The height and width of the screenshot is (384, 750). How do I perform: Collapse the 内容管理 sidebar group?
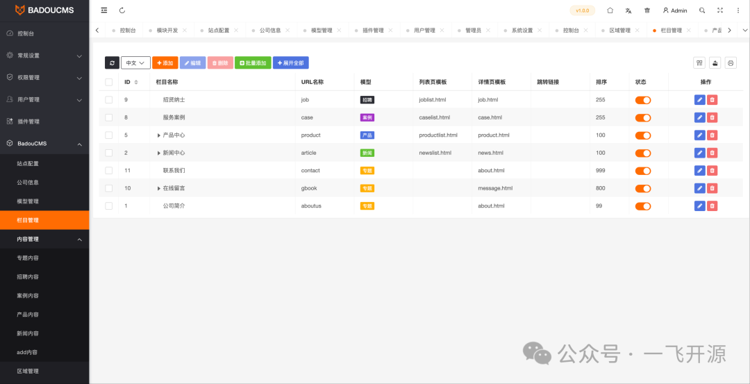point(44,239)
